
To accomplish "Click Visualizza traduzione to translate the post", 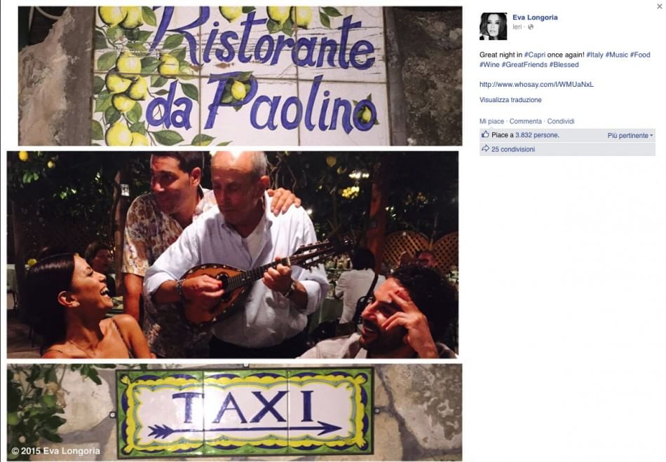I will click(510, 100).
